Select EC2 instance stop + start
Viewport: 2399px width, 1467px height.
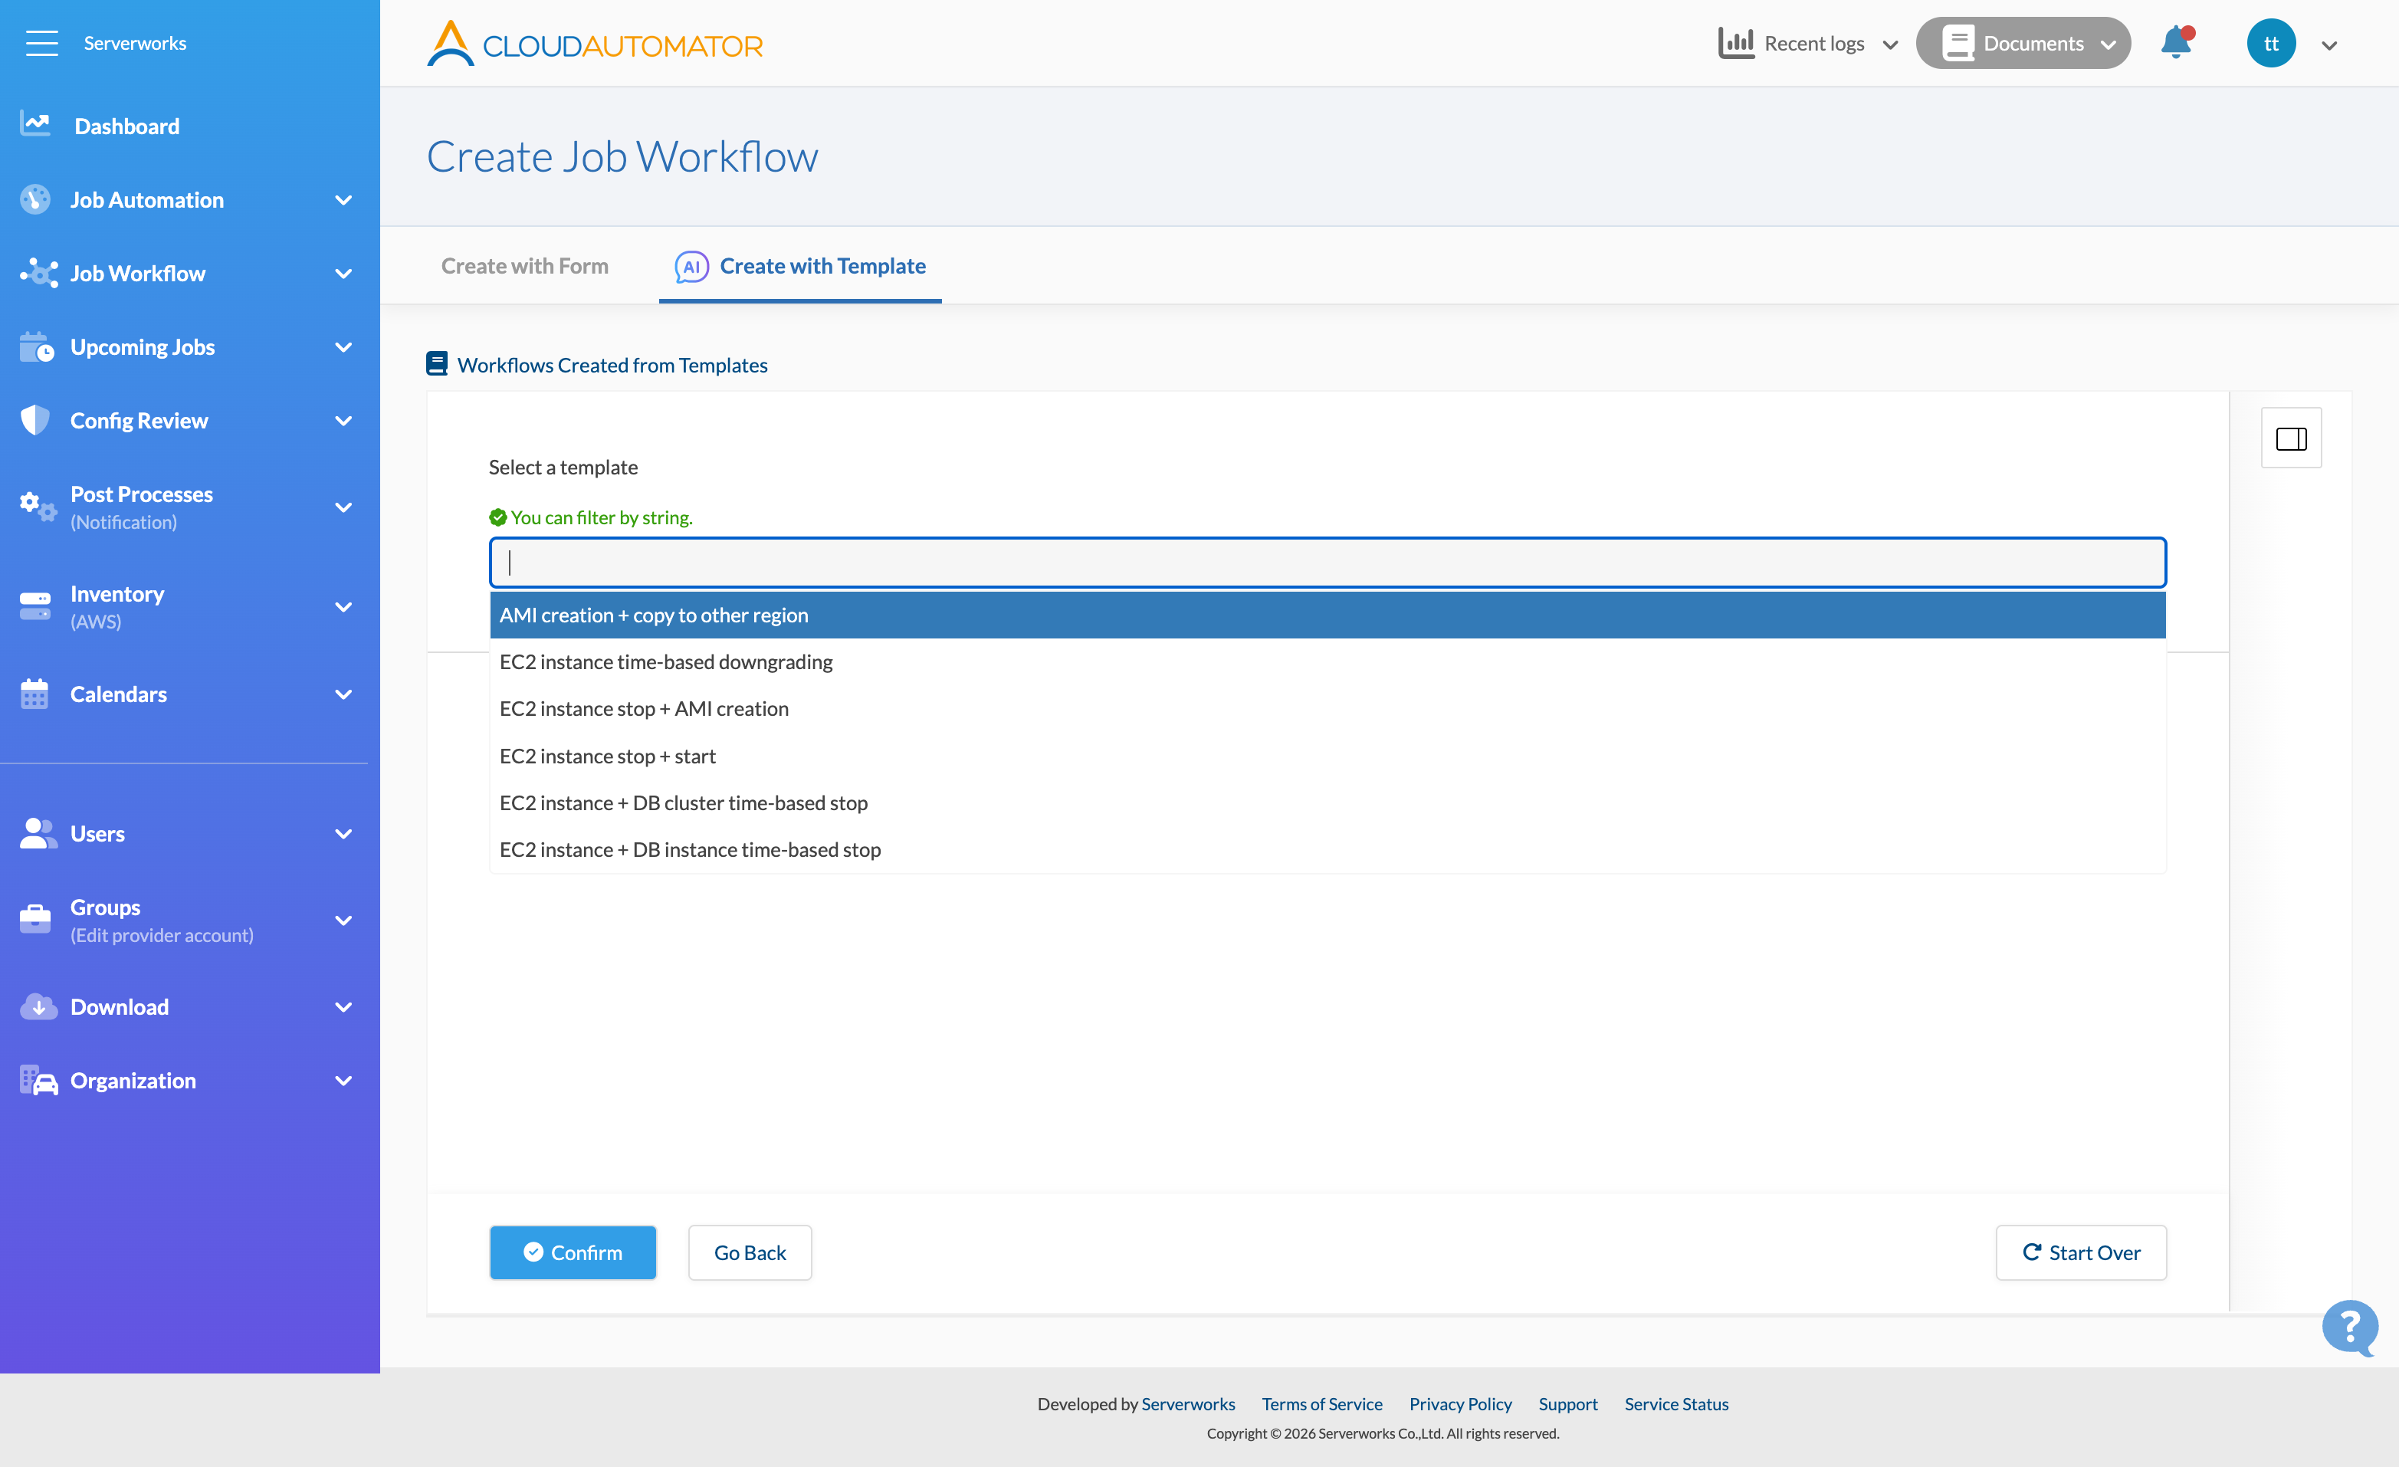tap(1328, 756)
